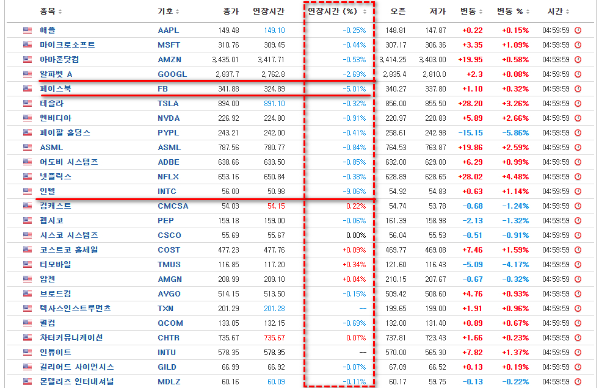599x388 pixels.
Task: Open the 코스트코 홀세일 link
Action: (x=69, y=250)
